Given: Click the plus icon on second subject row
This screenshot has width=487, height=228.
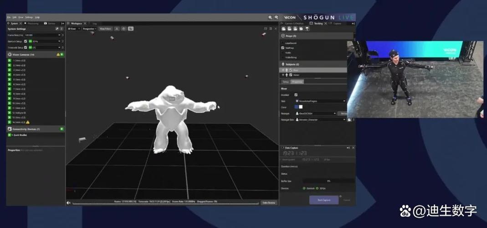Looking at the screenshot, I should click(283, 75).
